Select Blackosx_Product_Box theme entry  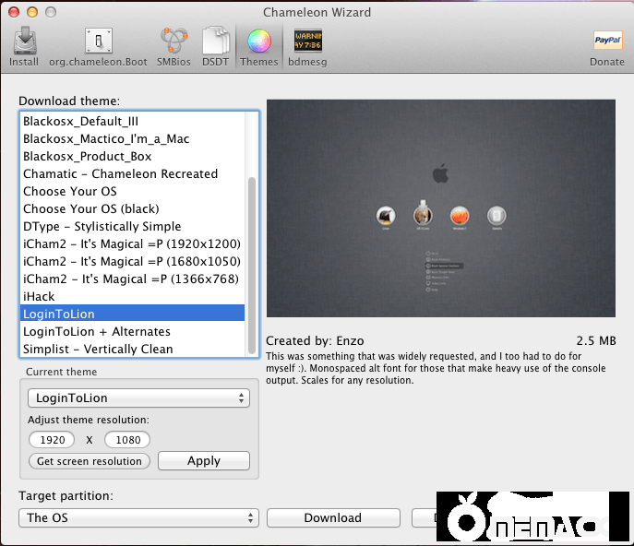tap(88, 156)
